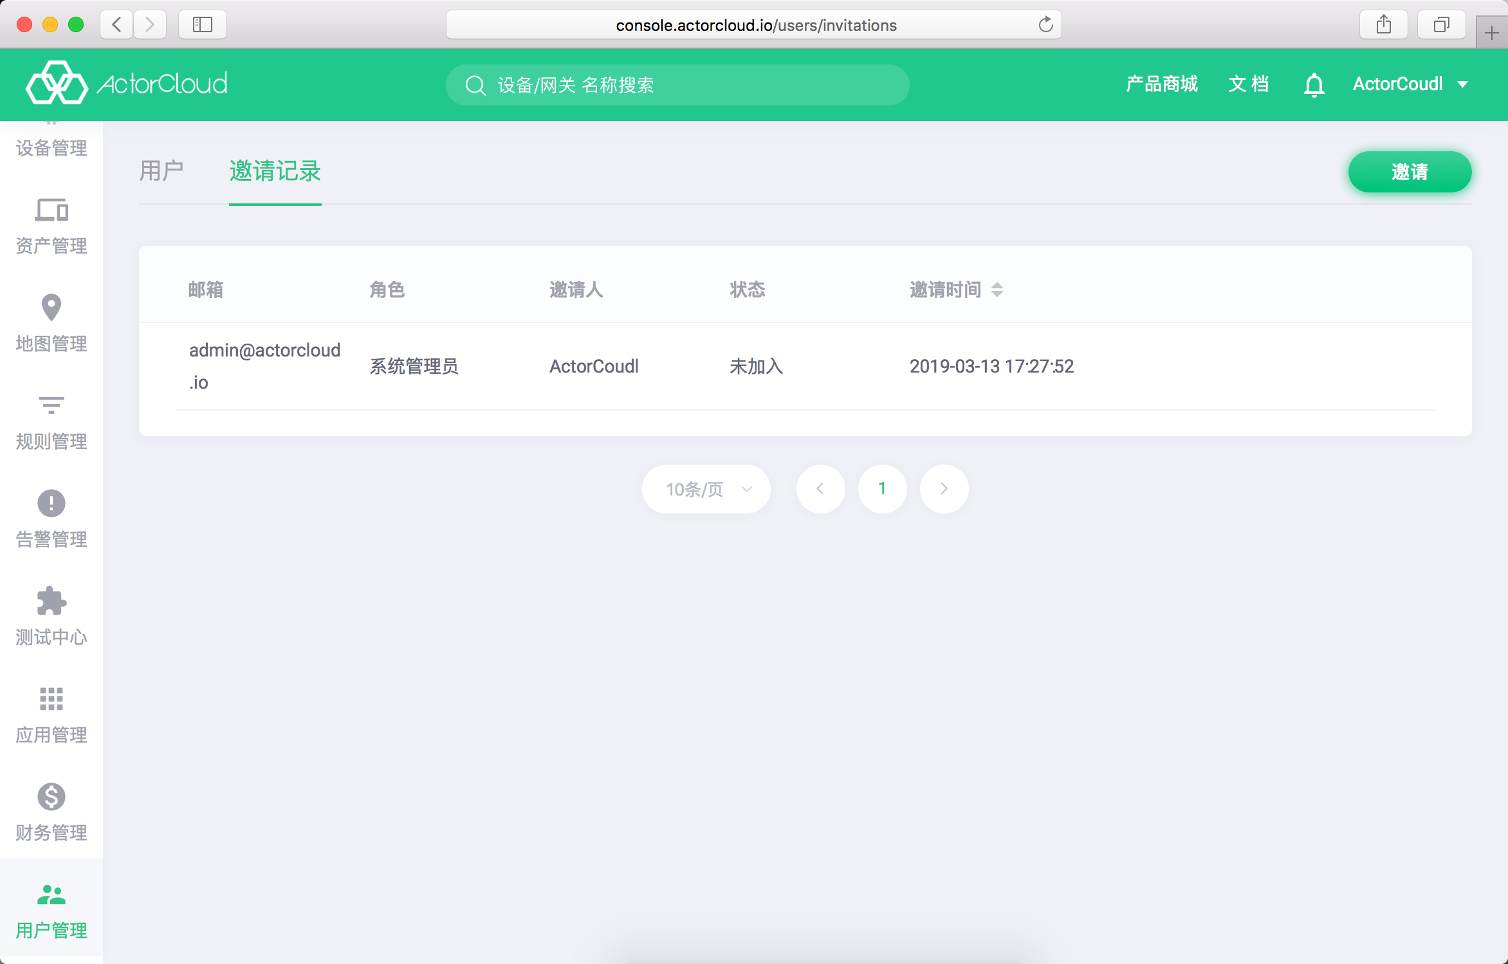Switch to the 用户 tab
The image size is (1508, 964).
point(161,171)
